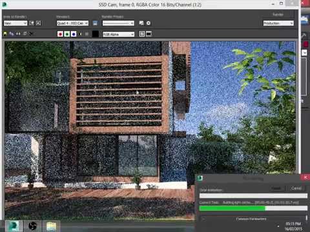This screenshot has width=310, height=232.
Task: Open File Explorer from the taskbar
Action: click(51, 226)
